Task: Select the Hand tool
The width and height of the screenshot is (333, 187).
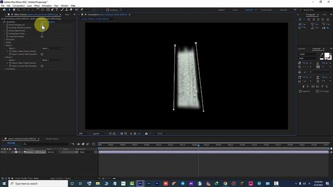Action: pos(14,10)
